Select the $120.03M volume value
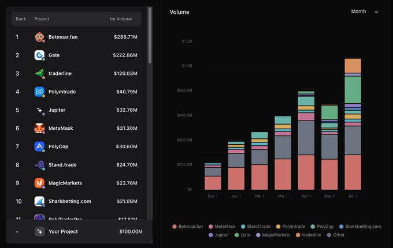The image size is (393, 248). point(125,73)
